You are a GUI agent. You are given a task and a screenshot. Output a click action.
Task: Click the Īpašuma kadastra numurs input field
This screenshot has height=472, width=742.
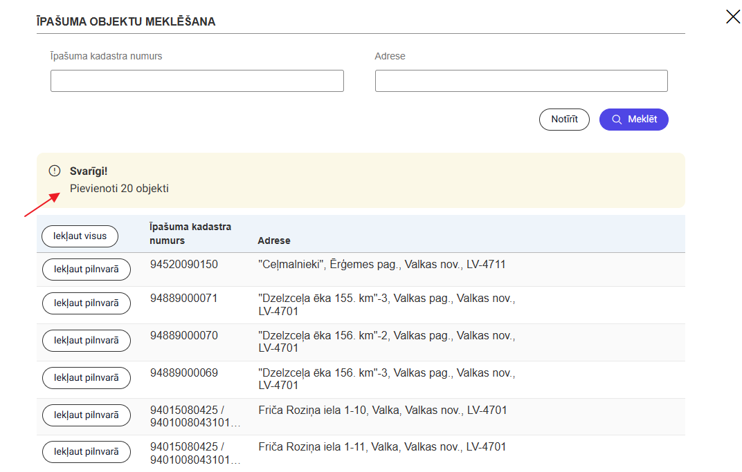click(197, 81)
